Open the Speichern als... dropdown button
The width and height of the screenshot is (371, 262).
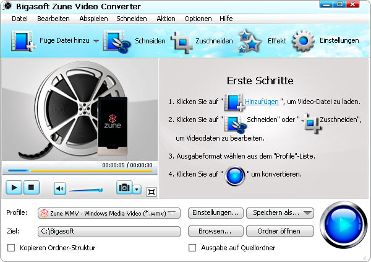coord(280,212)
